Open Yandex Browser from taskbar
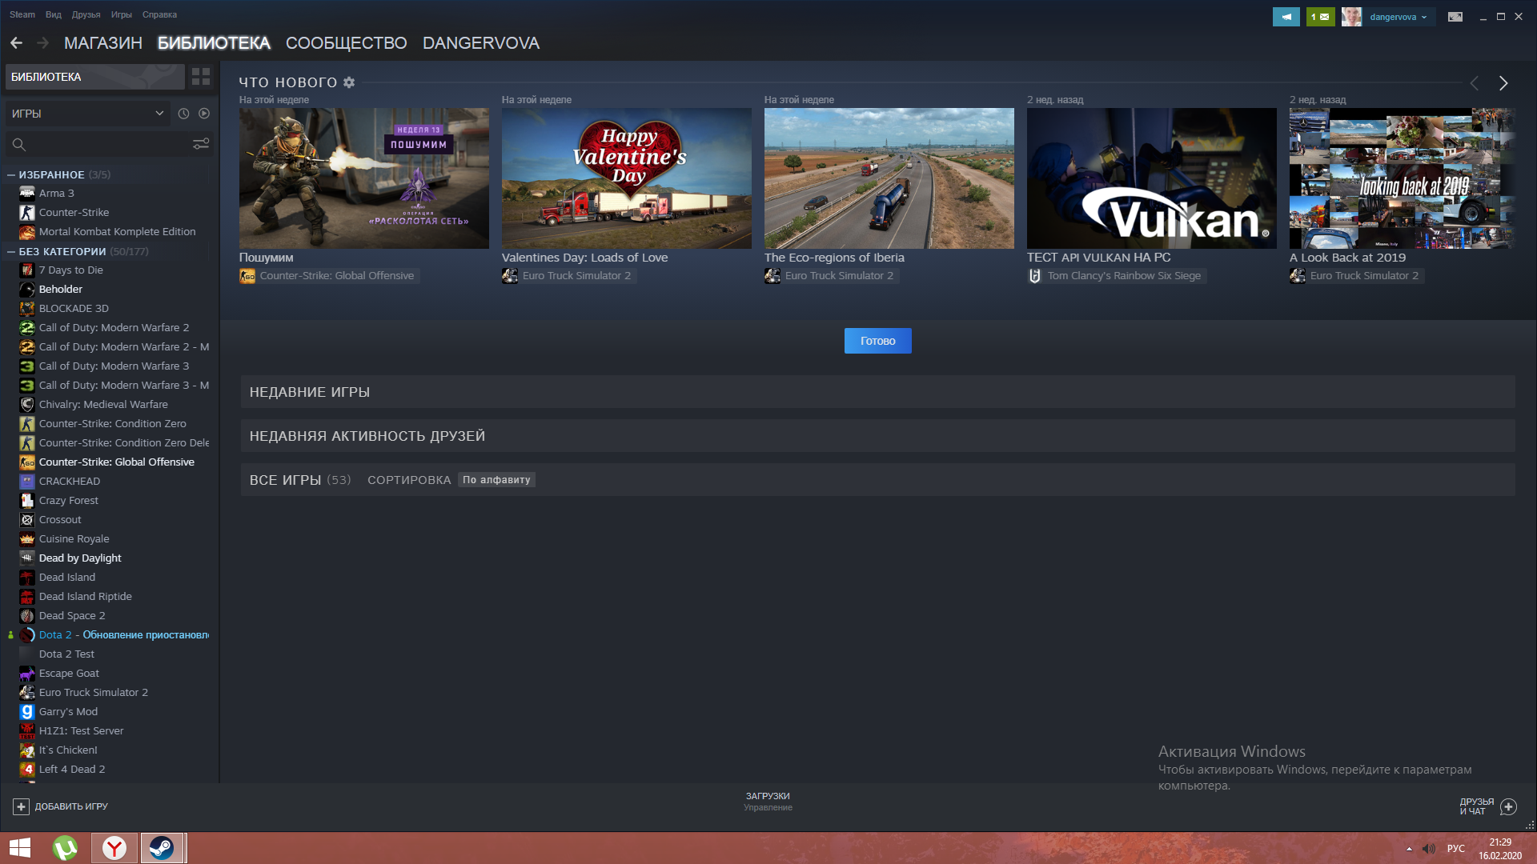This screenshot has width=1537, height=864. tap(114, 848)
